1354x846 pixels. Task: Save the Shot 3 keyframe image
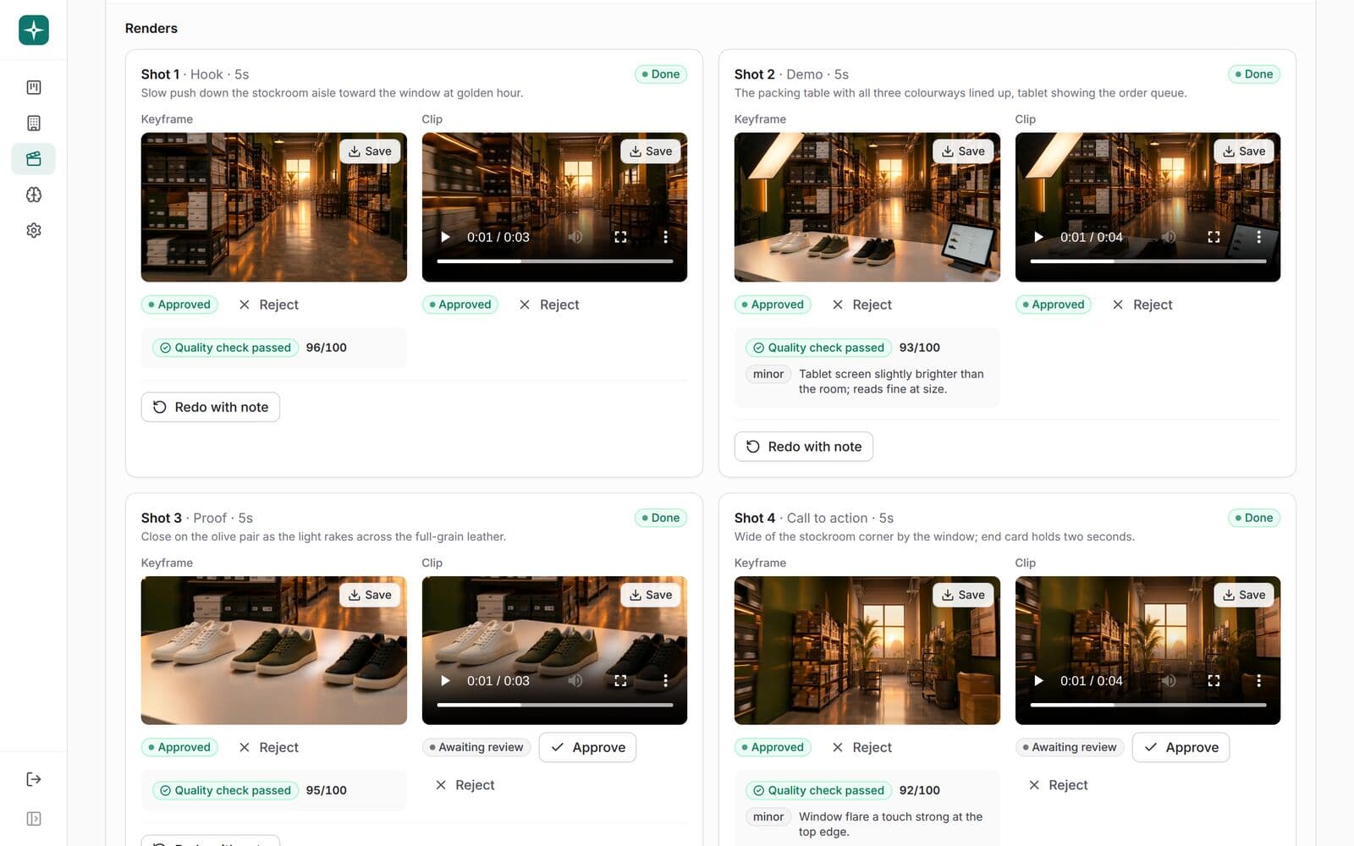pos(370,595)
